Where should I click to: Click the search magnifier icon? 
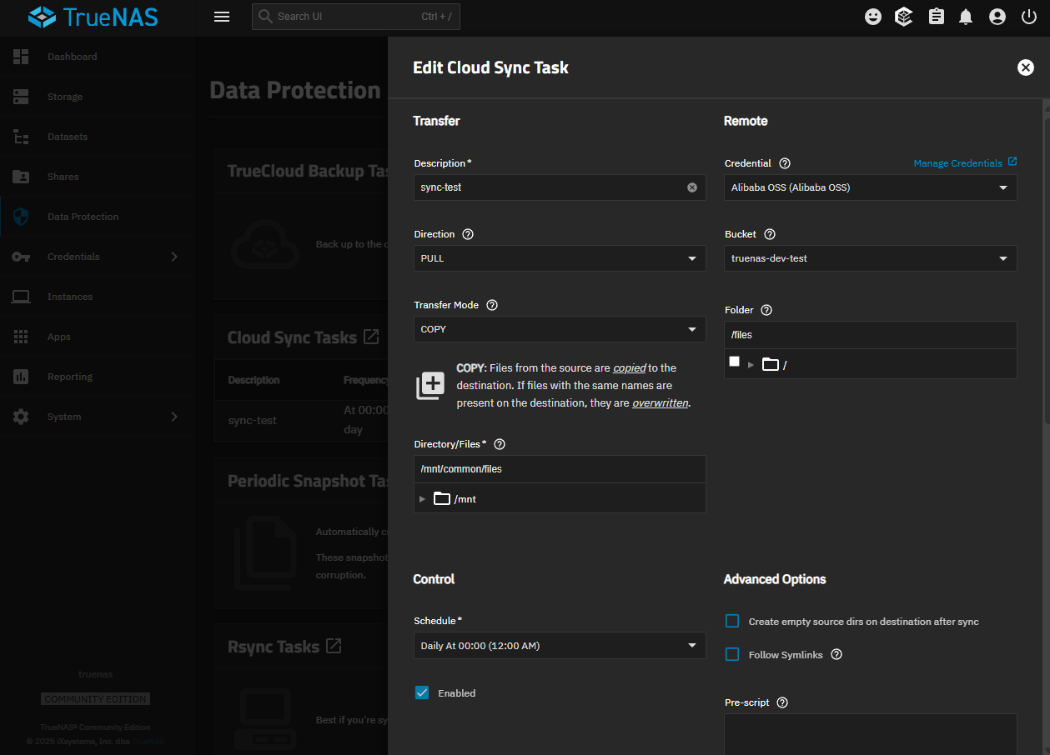265,17
